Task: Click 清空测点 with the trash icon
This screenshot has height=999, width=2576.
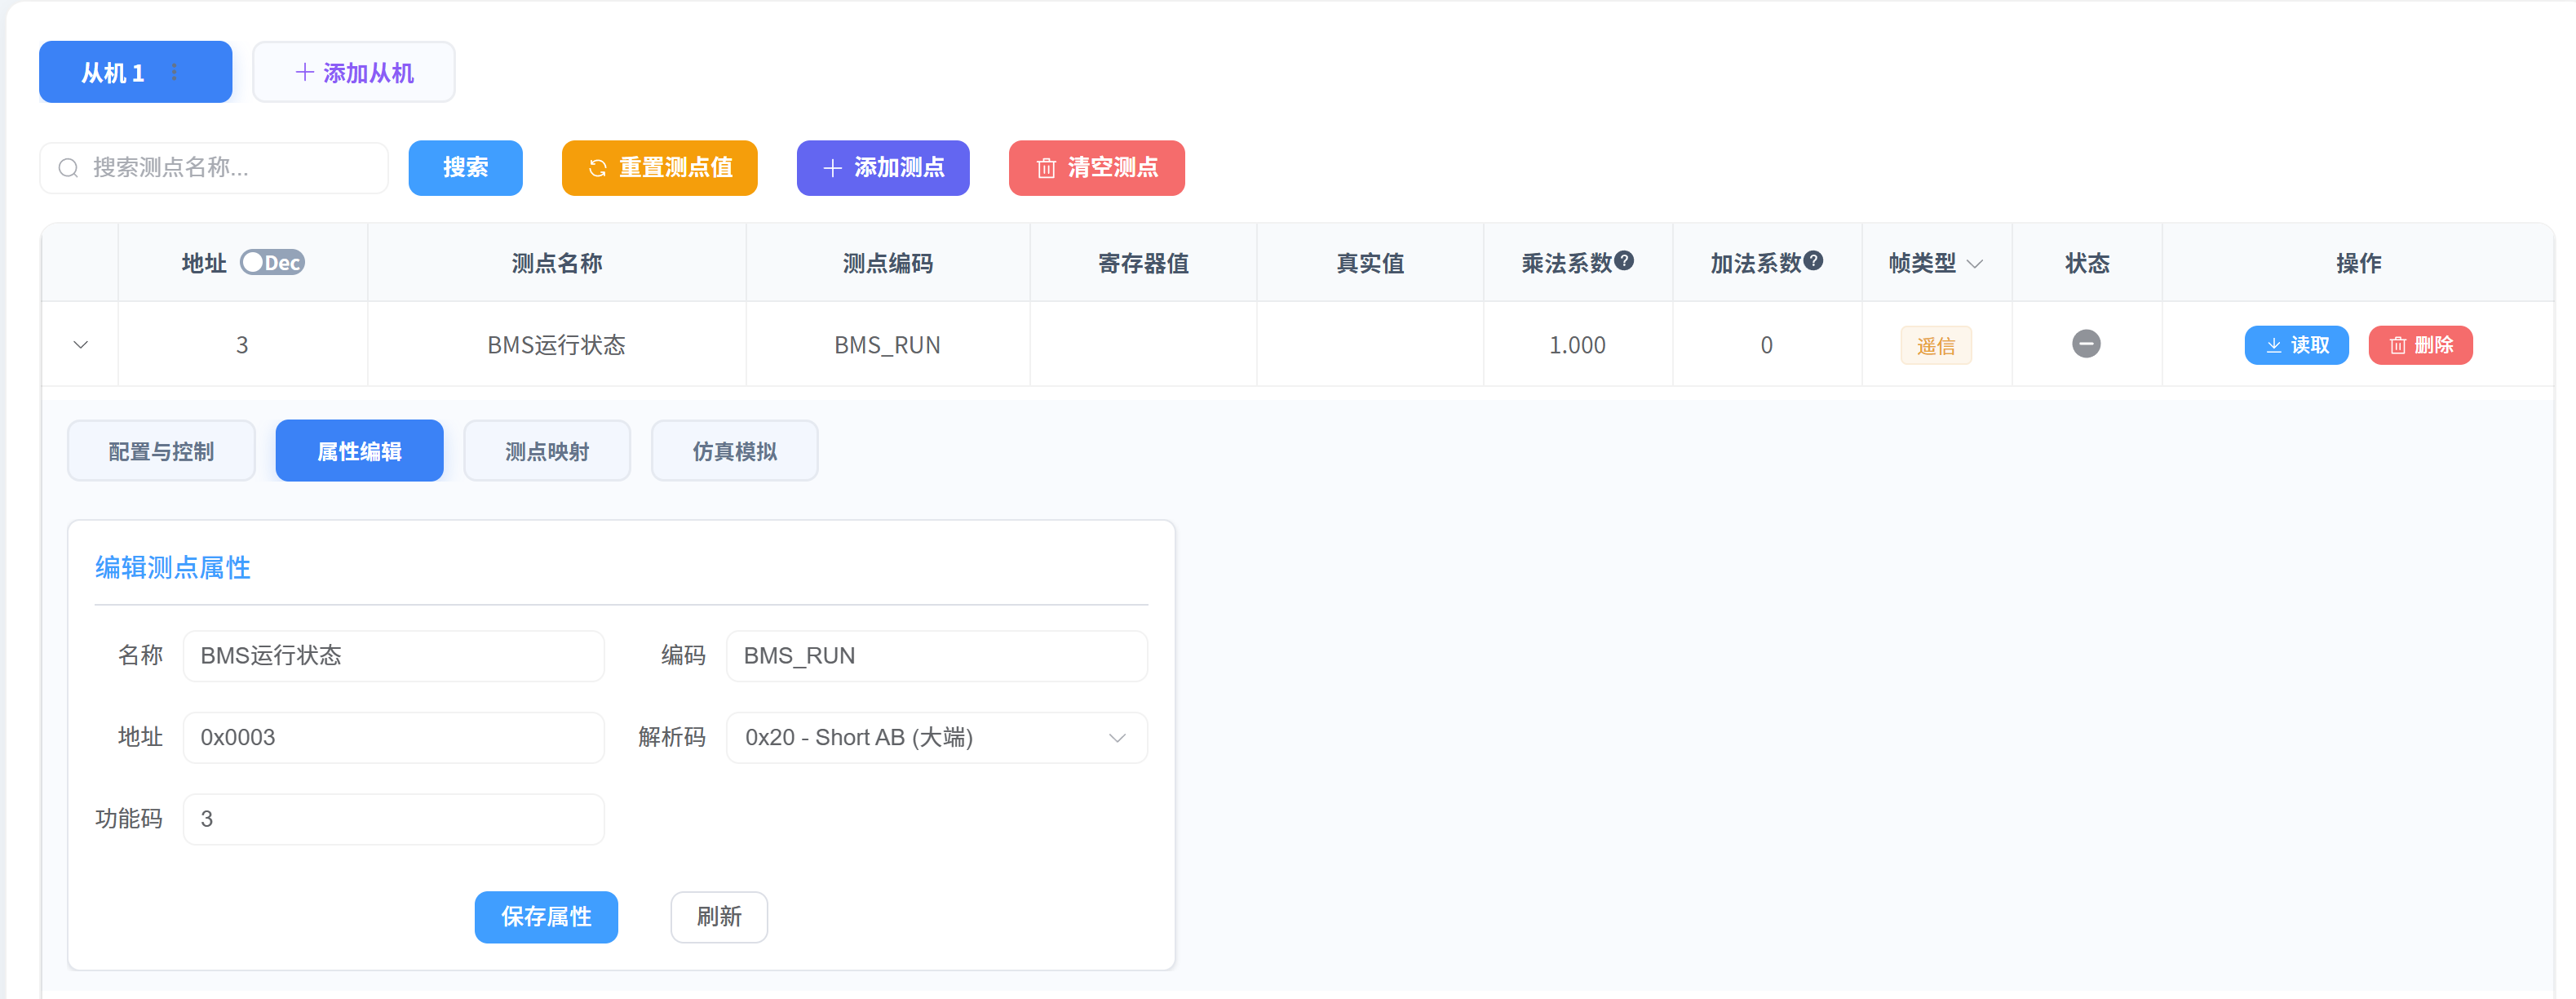Action: (x=1096, y=168)
